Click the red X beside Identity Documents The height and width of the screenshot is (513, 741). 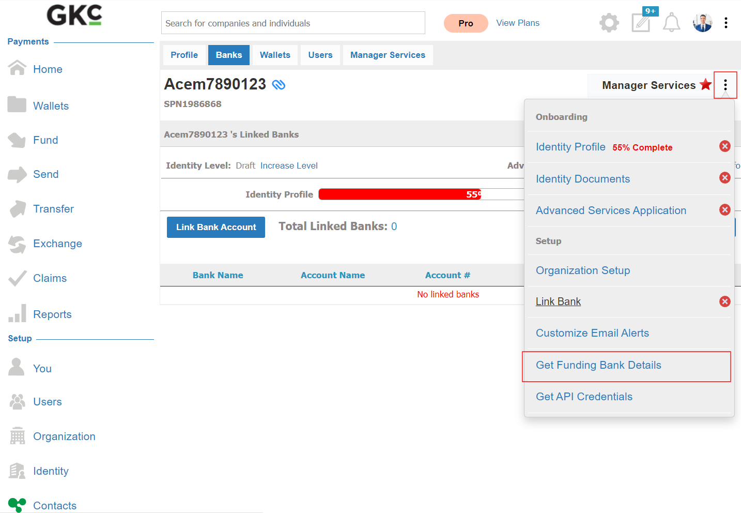[725, 178]
